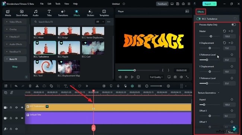Toggle visibility of video track 1
242x135 pixels.
[x=22, y=118]
